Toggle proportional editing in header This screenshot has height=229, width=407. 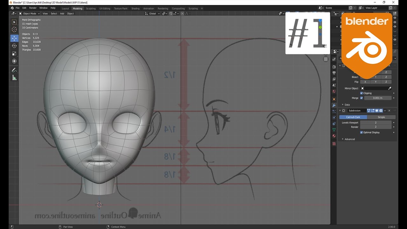click(182, 13)
